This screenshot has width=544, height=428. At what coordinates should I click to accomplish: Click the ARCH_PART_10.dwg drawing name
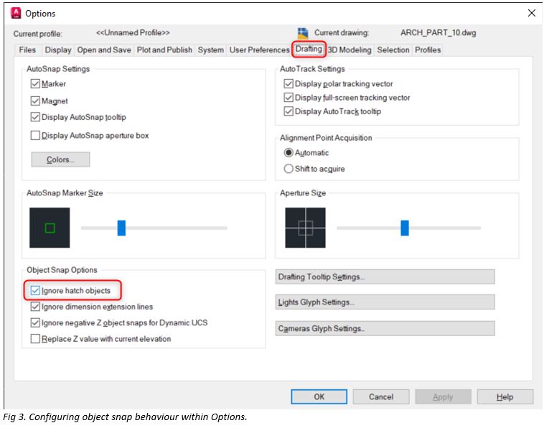click(439, 33)
